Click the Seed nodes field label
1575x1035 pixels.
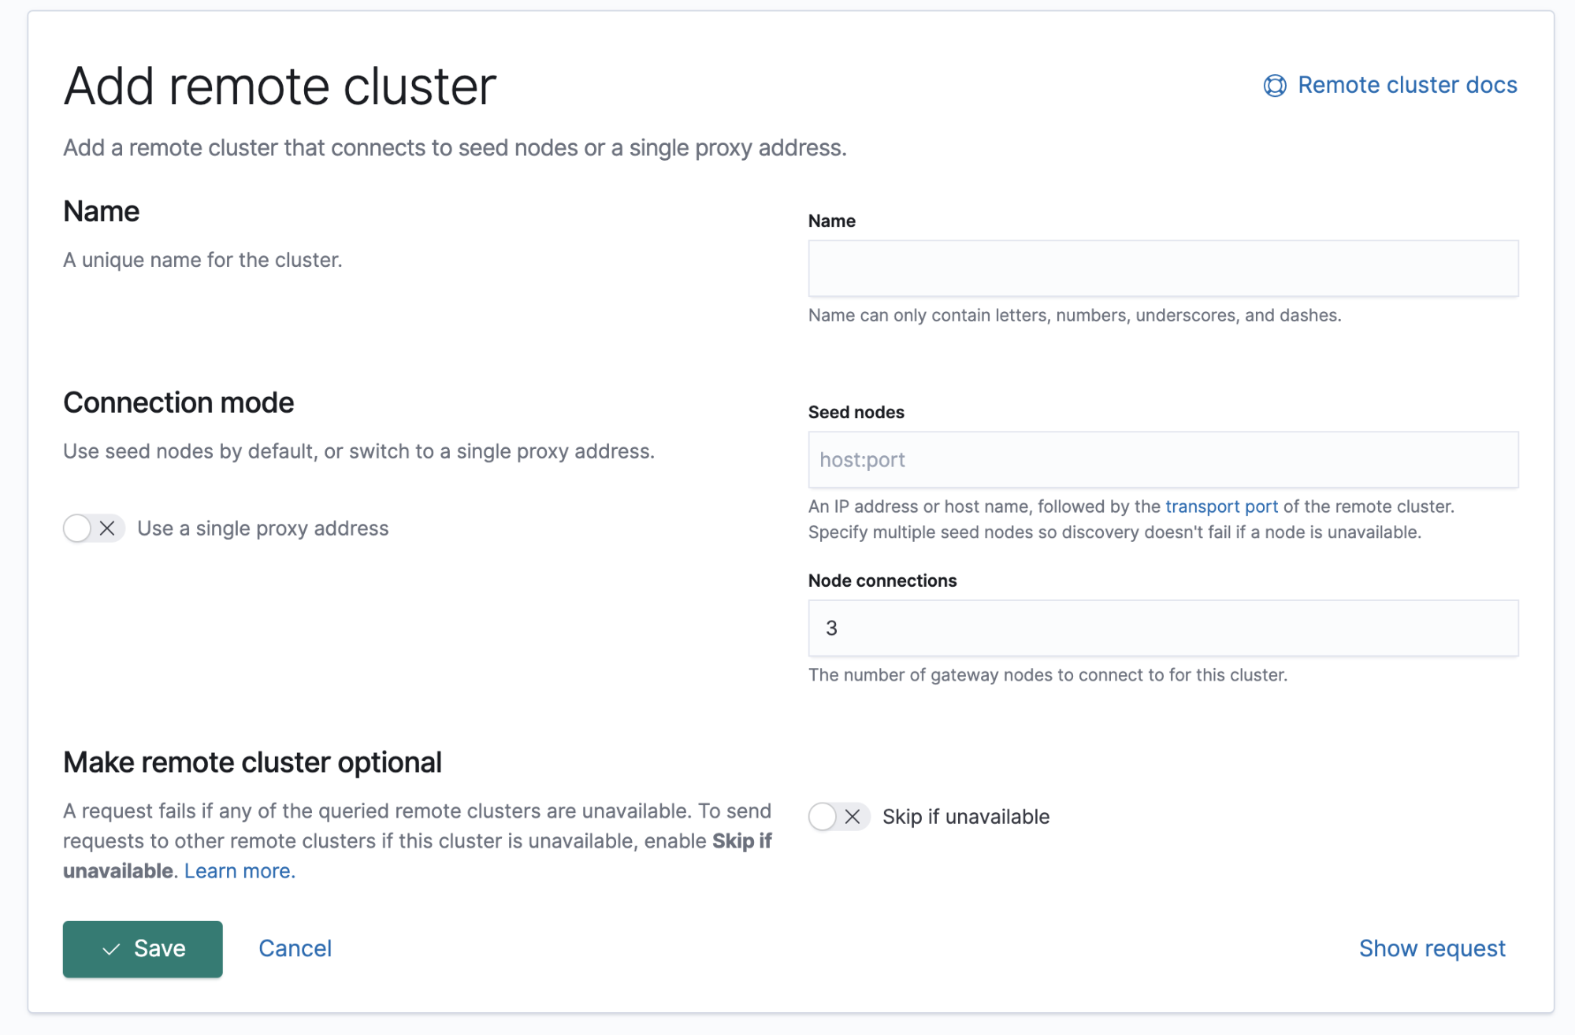click(856, 411)
